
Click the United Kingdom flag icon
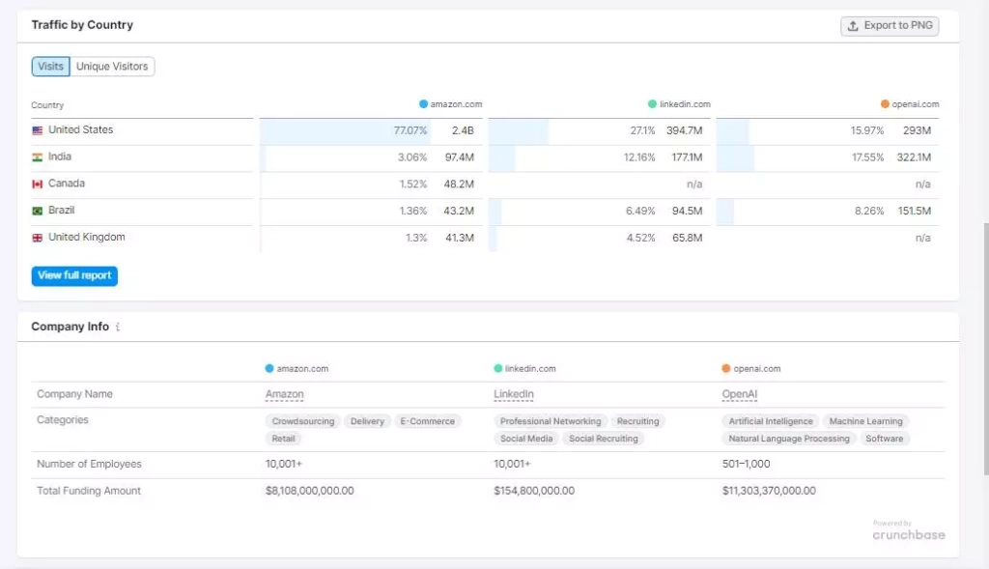point(38,238)
